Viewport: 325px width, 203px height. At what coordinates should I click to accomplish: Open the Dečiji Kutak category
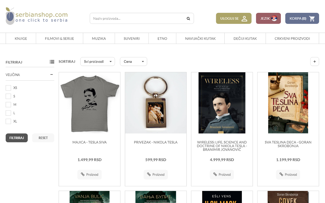[245, 39]
